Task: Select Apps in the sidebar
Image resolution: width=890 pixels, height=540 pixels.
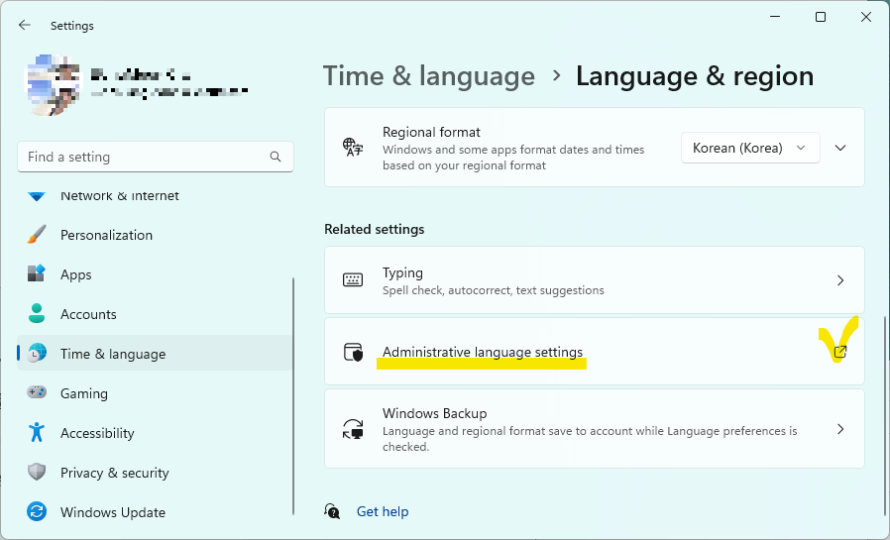Action: [155, 274]
